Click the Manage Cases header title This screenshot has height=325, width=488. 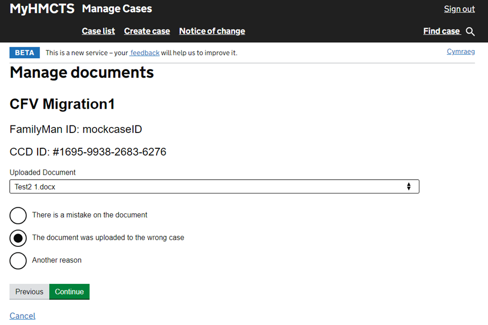[117, 9]
